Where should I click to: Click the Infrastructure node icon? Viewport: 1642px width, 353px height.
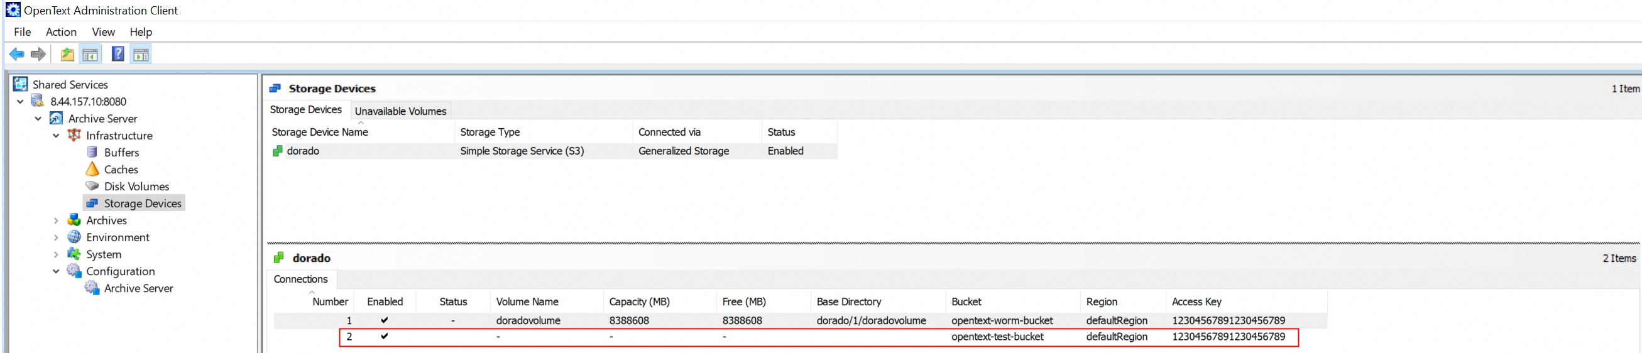click(x=75, y=135)
